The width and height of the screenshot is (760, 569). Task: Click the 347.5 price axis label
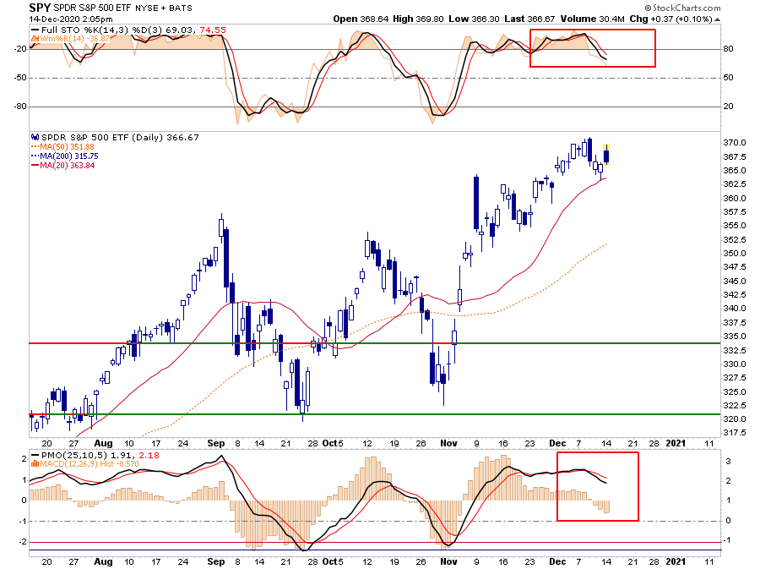[735, 267]
